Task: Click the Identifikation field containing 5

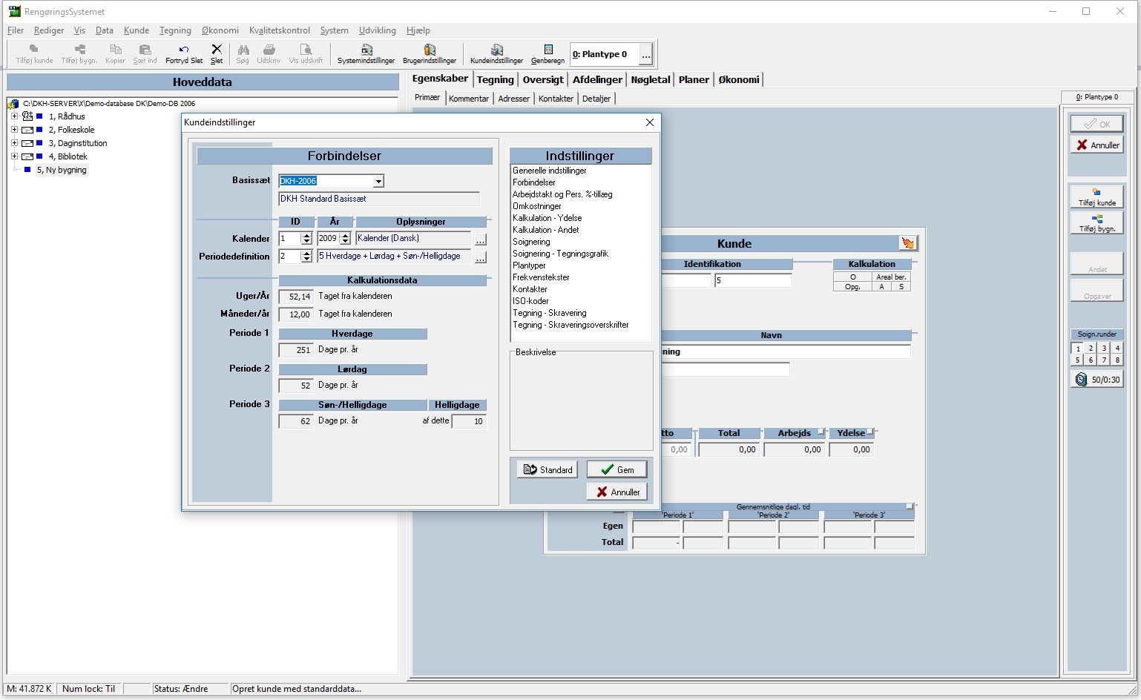Action: click(x=753, y=280)
